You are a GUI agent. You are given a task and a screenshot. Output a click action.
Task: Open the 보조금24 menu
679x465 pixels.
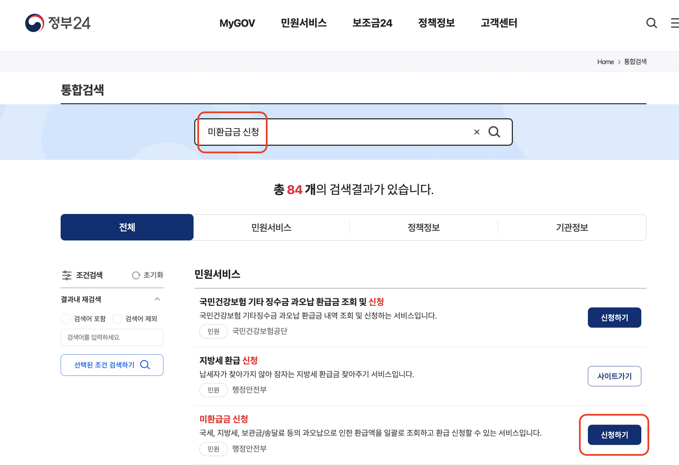tap(372, 23)
